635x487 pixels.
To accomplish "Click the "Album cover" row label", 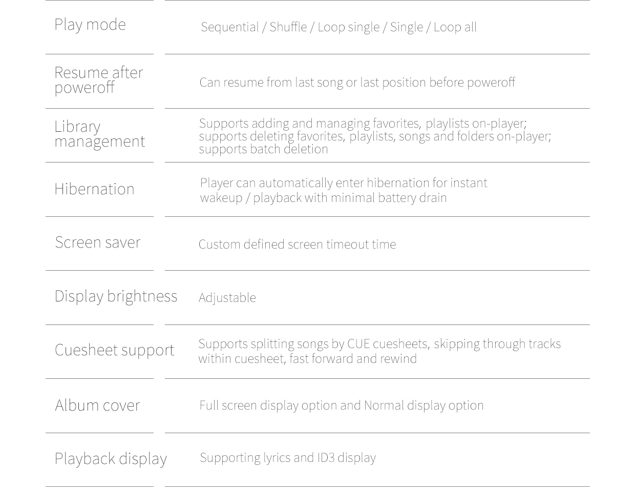I will tap(97, 405).
